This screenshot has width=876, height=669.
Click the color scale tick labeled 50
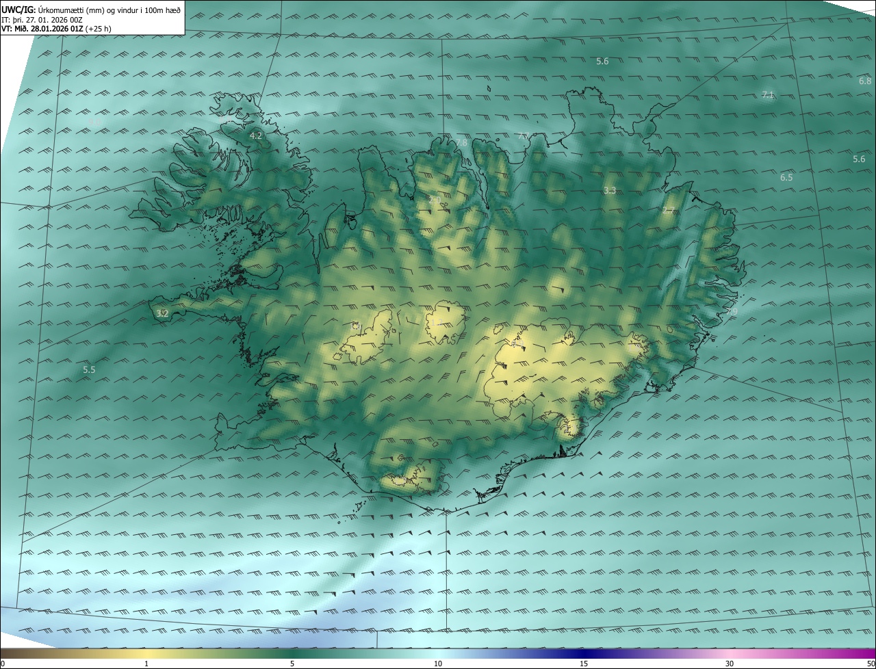(871, 664)
